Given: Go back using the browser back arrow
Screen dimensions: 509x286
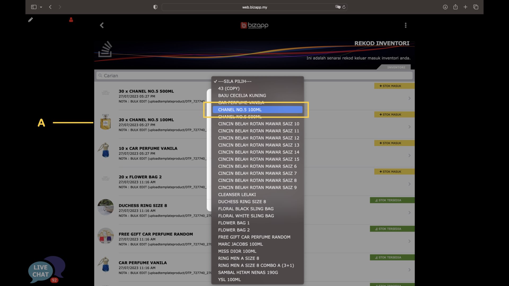Looking at the screenshot, I should pos(50,7).
